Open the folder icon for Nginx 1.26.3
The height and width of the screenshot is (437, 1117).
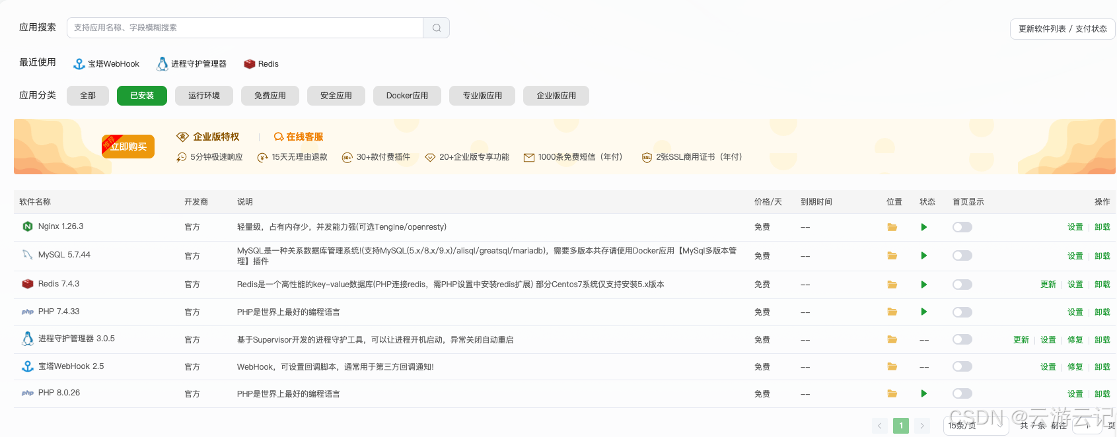click(x=892, y=227)
